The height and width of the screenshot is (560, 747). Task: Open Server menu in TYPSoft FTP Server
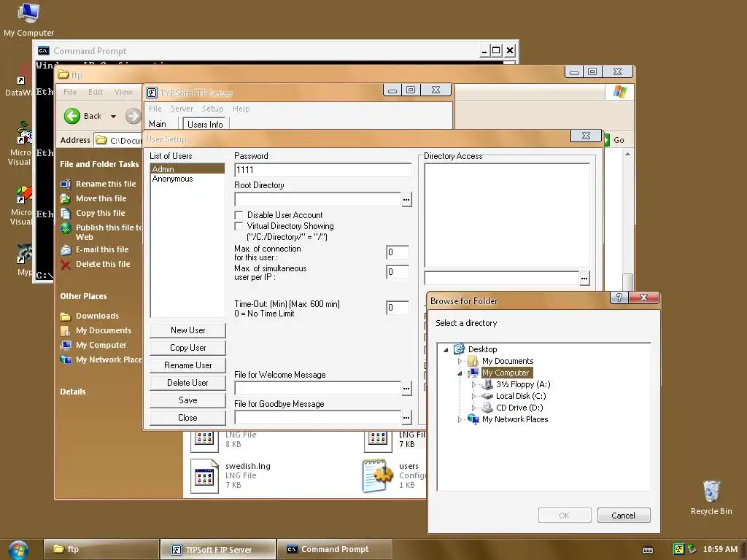(x=182, y=109)
